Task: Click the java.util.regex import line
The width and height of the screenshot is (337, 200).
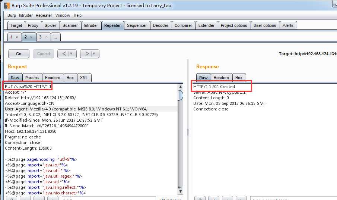Action: coord(44,176)
